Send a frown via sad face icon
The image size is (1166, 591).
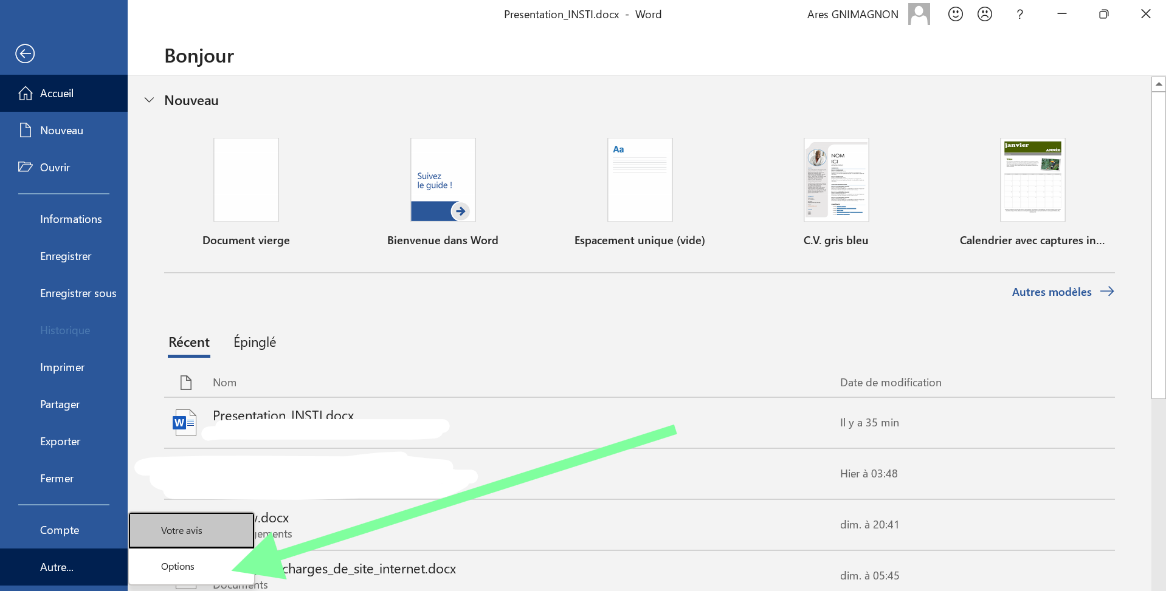coord(985,14)
